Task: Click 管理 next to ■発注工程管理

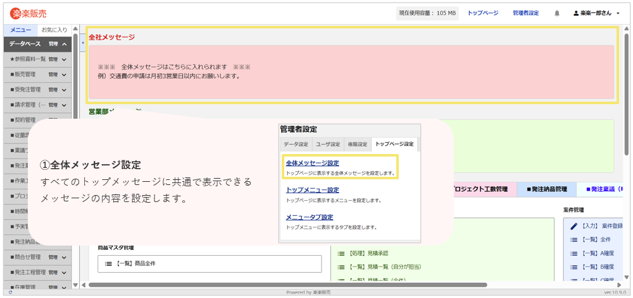Action: (53, 272)
